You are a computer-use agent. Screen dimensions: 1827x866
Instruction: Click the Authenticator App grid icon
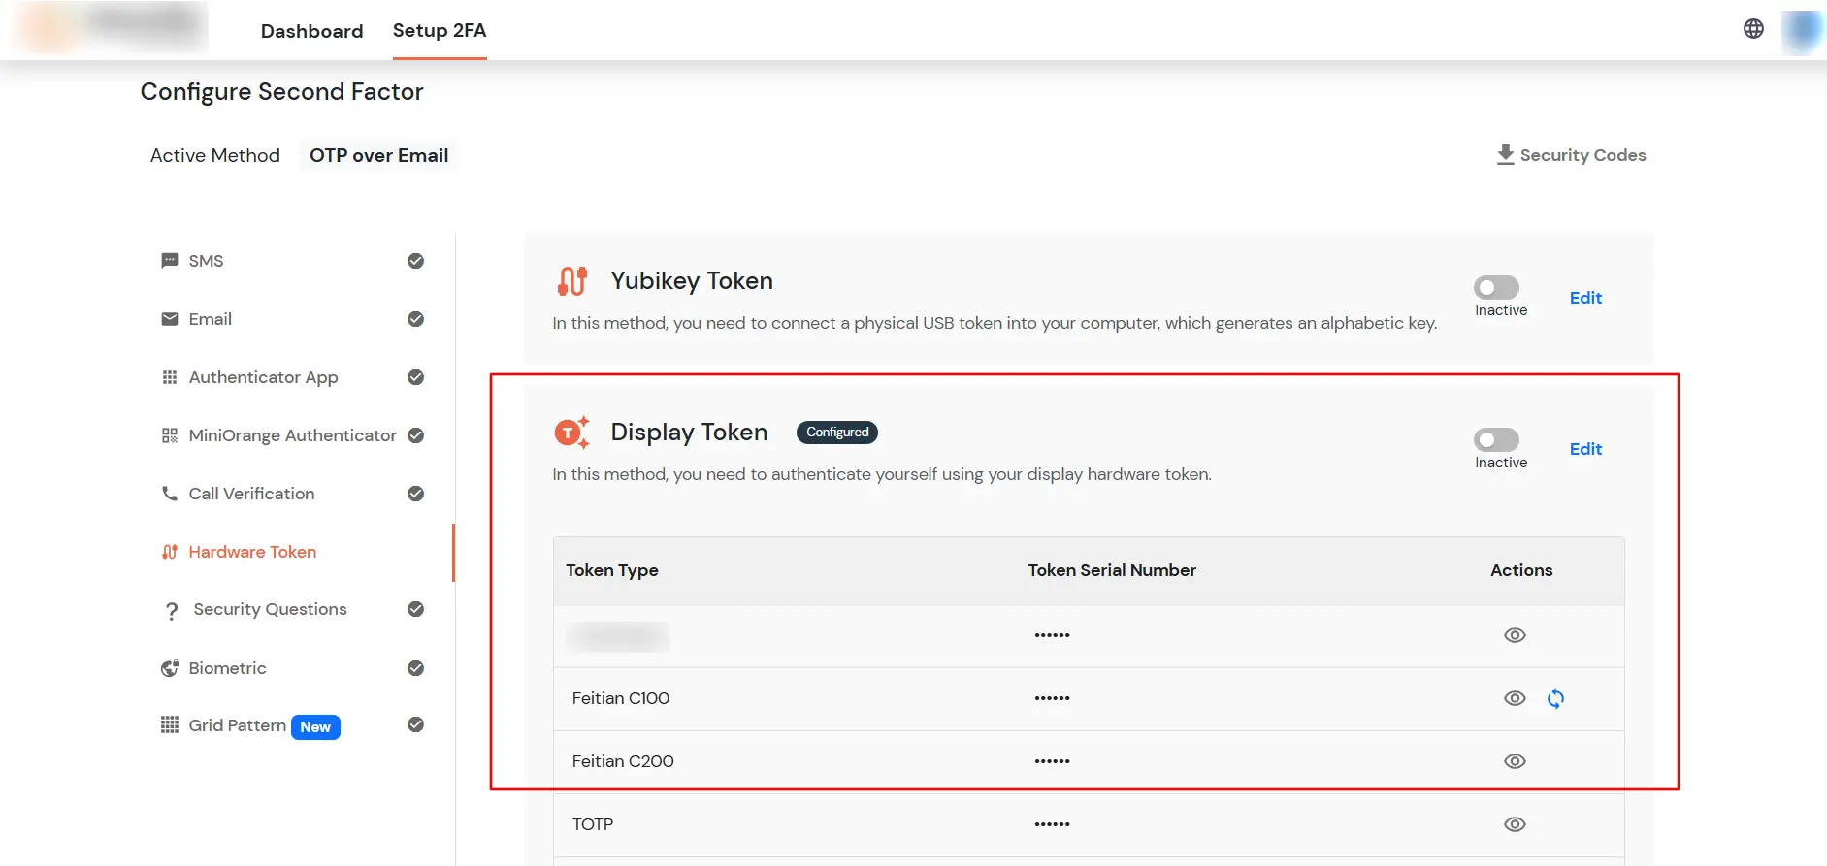[170, 377]
